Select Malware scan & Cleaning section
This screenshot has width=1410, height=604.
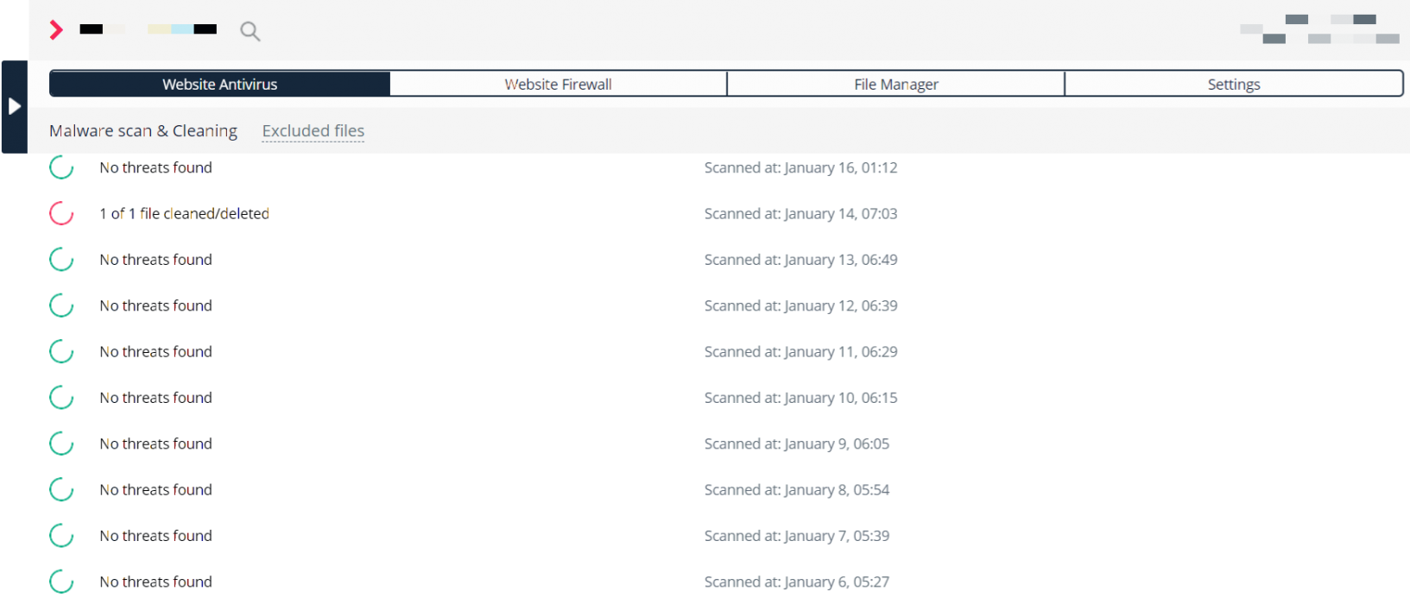(143, 131)
